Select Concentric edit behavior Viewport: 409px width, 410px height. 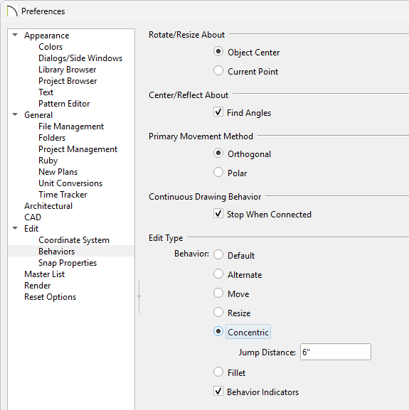(x=218, y=331)
